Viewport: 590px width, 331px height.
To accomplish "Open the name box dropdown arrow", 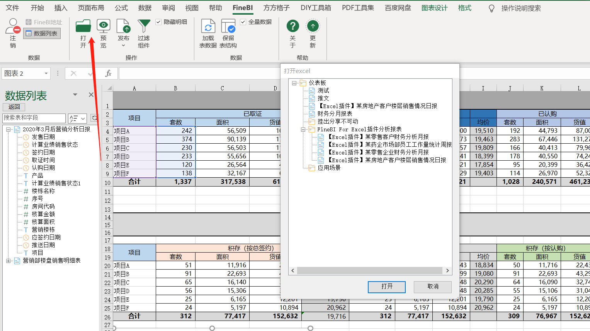I will click(46, 73).
